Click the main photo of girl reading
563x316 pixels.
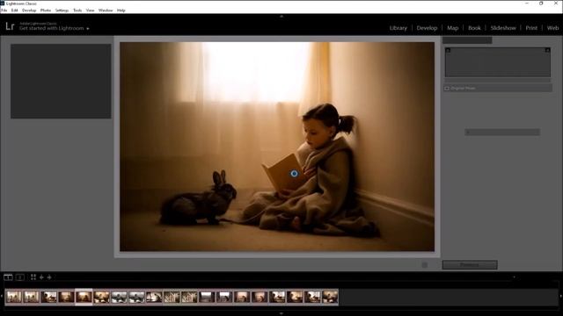(x=277, y=147)
